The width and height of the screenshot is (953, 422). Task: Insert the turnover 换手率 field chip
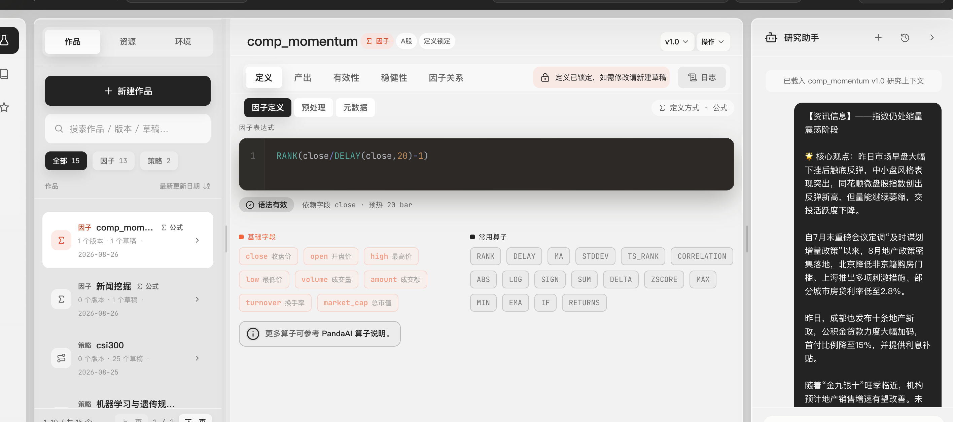coord(275,303)
